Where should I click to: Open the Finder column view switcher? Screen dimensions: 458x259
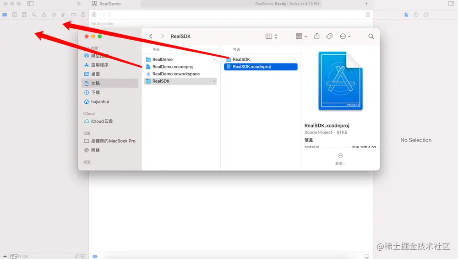click(x=271, y=36)
